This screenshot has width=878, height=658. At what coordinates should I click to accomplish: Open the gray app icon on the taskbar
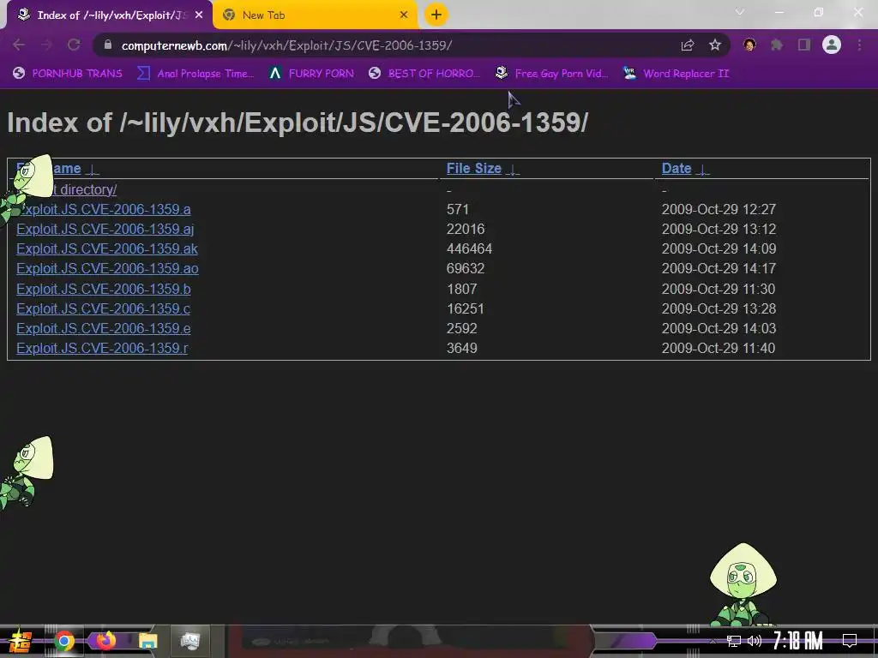click(x=190, y=641)
